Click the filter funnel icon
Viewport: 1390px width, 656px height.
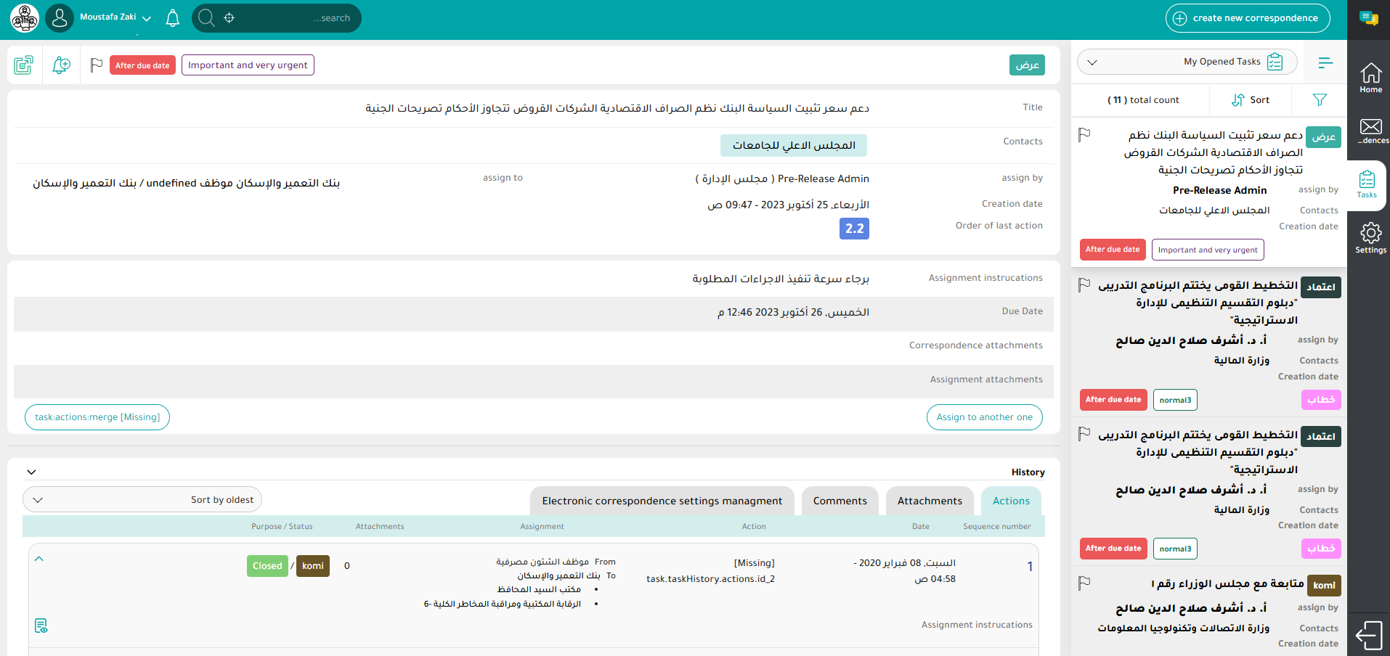[1320, 100]
